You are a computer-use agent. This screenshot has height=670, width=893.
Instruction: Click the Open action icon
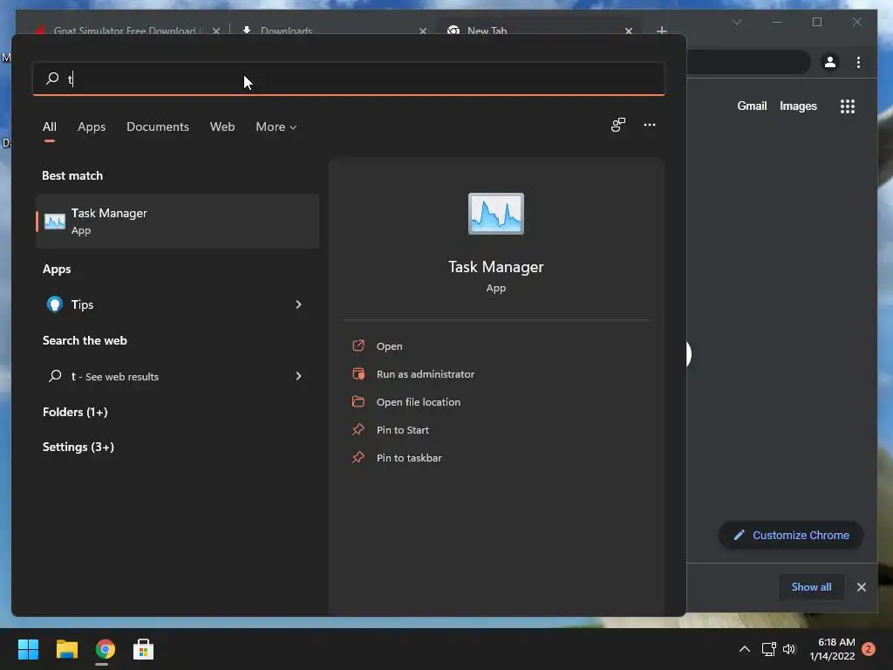tap(358, 345)
